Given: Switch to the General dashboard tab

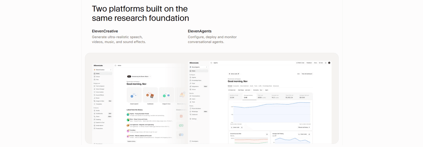Looking at the screenshot, I should pyautogui.click(x=230, y=86).
